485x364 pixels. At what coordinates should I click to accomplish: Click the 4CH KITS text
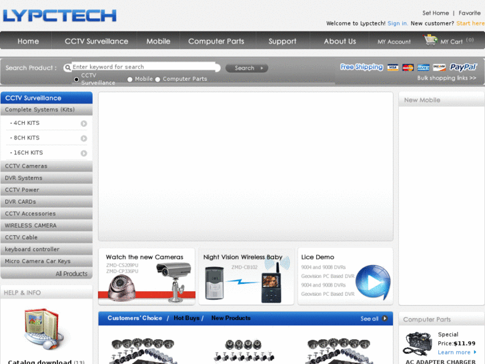click(26, 123)
